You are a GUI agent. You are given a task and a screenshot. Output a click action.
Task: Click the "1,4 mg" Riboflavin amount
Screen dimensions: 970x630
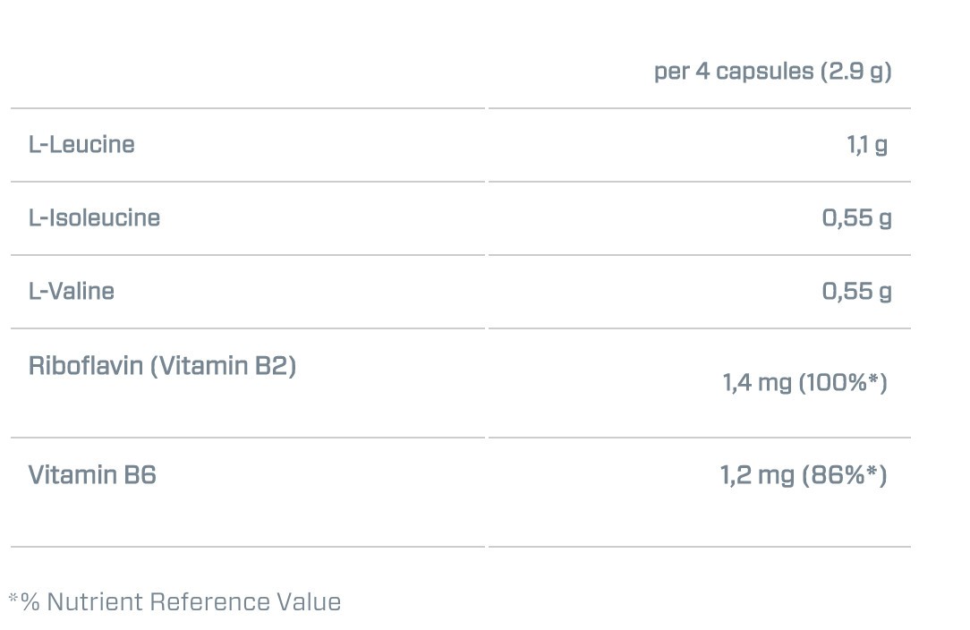coord(757,384)
